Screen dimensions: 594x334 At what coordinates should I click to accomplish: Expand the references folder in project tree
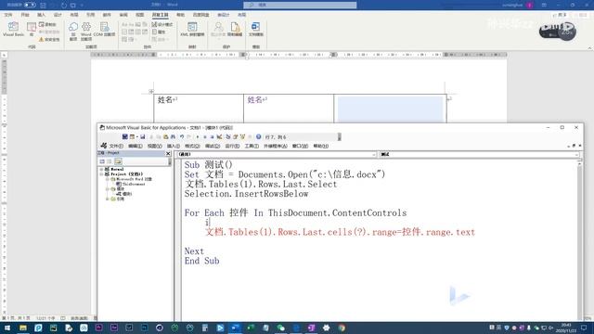click(x=108, y=199)
